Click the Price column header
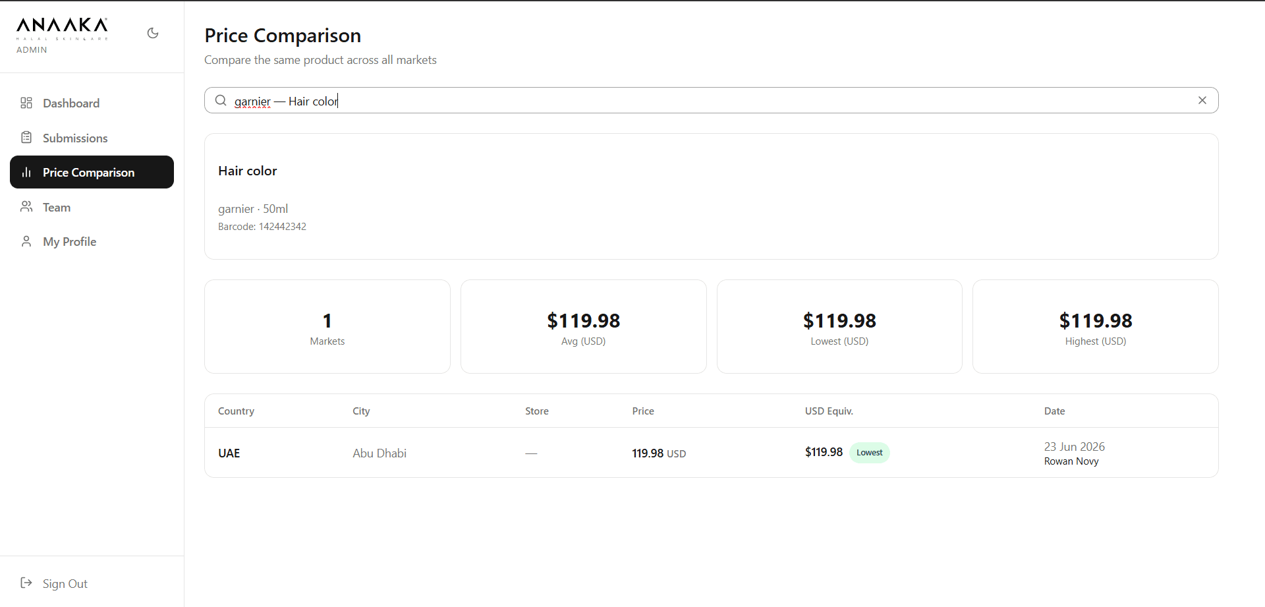This screenshot has width=1265, height=607. click(643, 411)
